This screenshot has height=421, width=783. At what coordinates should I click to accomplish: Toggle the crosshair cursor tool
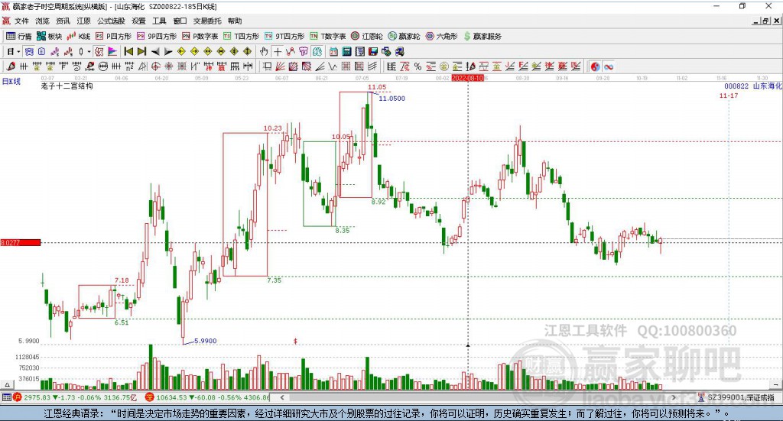tap(278, 51)
